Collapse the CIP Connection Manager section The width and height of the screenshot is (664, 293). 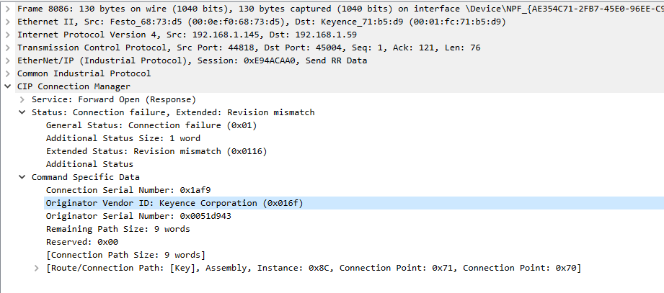tap(7, 86)
